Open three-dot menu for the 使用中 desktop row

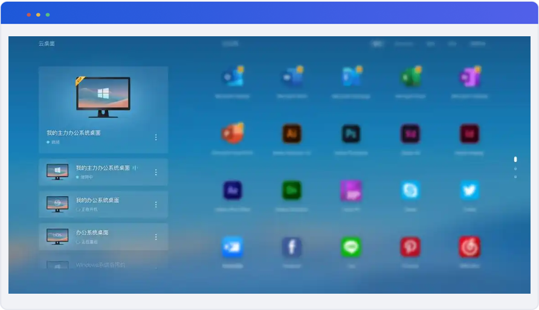156,172
